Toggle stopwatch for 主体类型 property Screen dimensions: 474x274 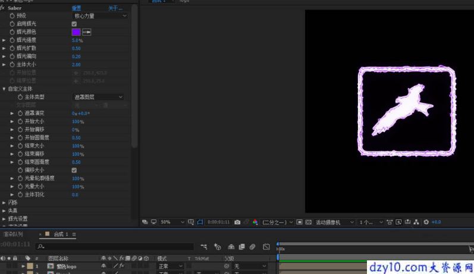[x=20, y=97]
